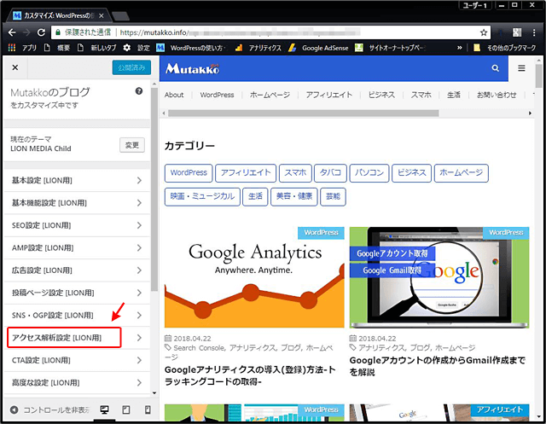The width and height of the screenshot is (546, 424).
Task: Expand SEO設定 [LION用] chevron
Action: pos(139,225)
